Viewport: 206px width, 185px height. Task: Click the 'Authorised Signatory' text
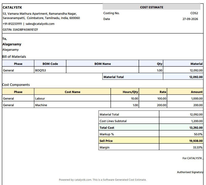tap(190, 172)
